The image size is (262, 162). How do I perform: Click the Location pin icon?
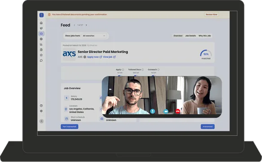coord(66,109)
